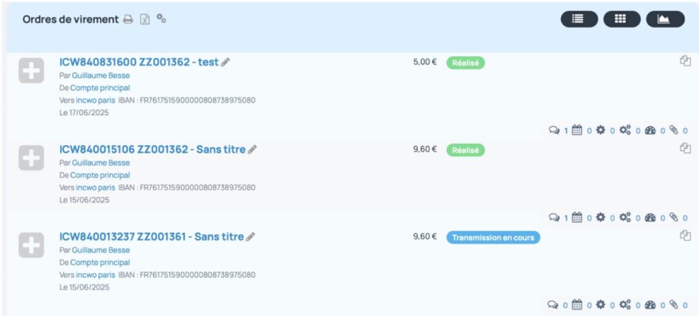Open the ICW840015106 ZZ001362 - Sans titre order
This screenshot has height=316, width=699.
[152, 149]
